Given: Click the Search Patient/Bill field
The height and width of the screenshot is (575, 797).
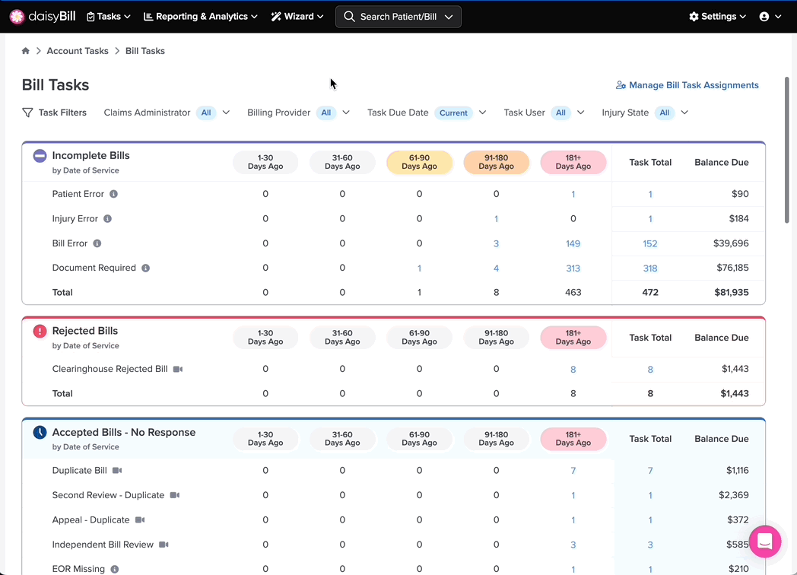Looking at the screenshot, I should pyautogui.click(x=398, y=17).
